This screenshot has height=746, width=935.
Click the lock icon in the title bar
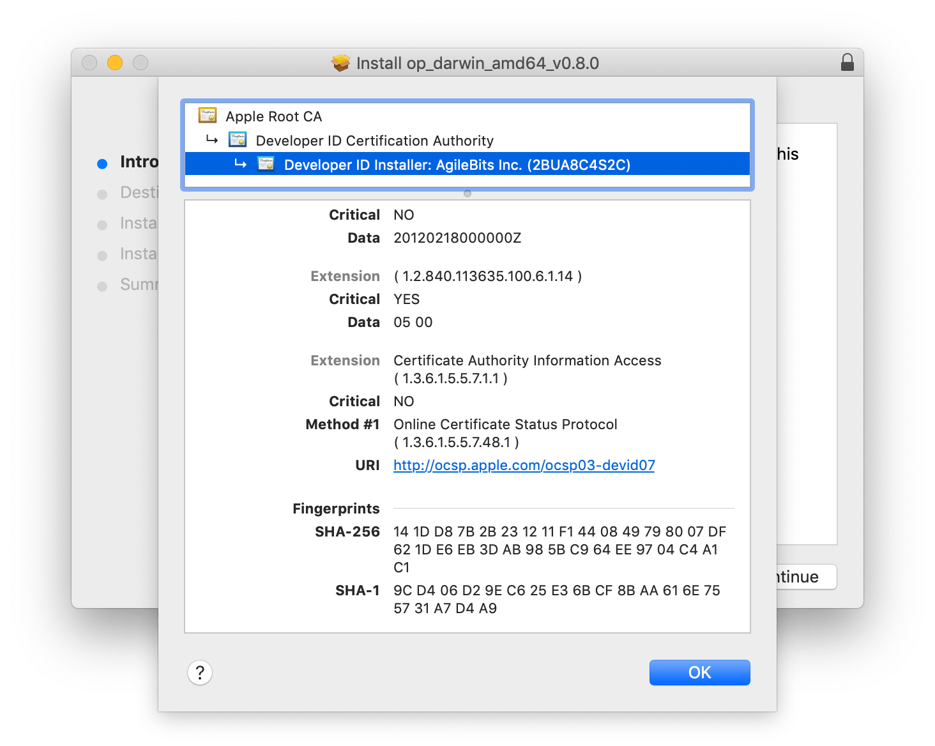click(847, 62)
